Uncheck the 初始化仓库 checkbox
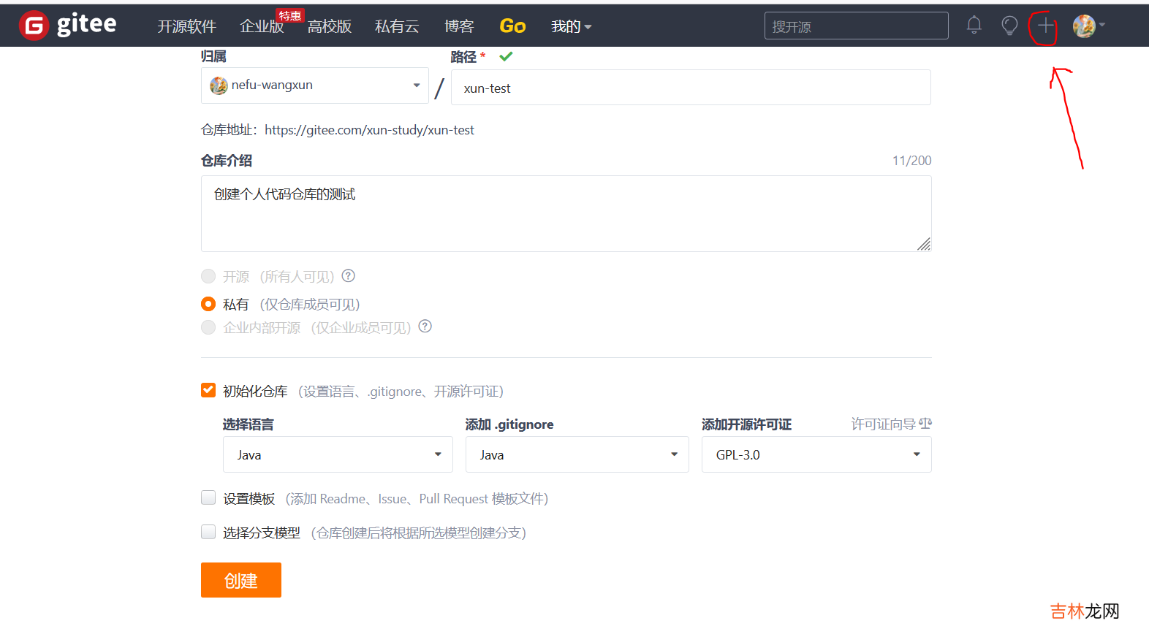This screenshot has width=1149, height=637. 208,391
